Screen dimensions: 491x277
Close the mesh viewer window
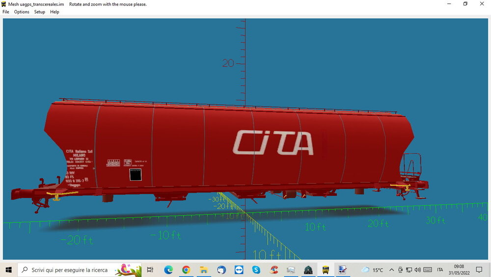point(482,4)
